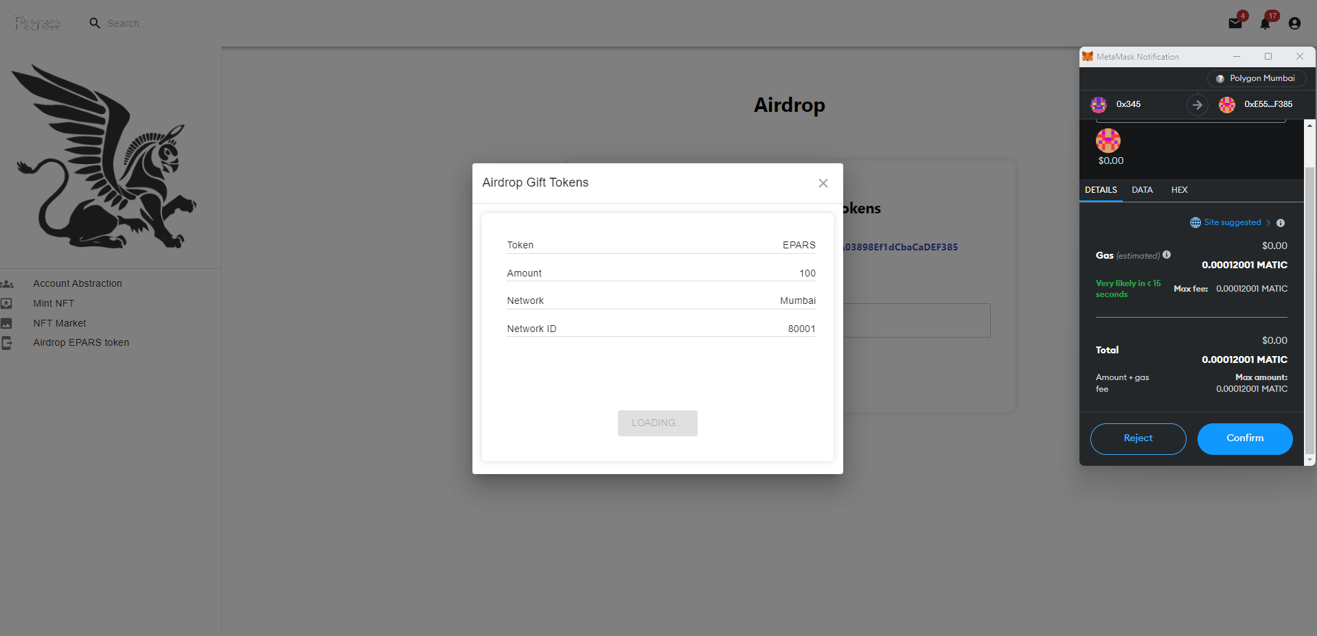Close the Airdrop Gift Tokens dialog

point(823,183)
